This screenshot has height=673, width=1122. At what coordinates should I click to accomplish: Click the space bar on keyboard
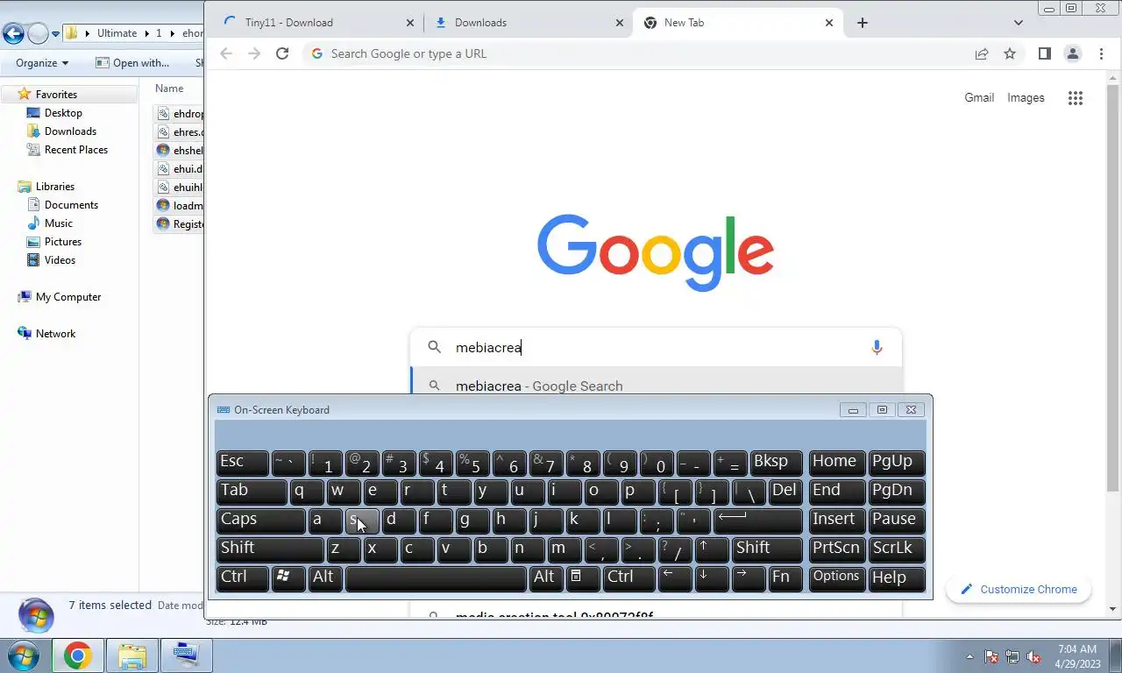pyautogui.click(x=436, y=578)
